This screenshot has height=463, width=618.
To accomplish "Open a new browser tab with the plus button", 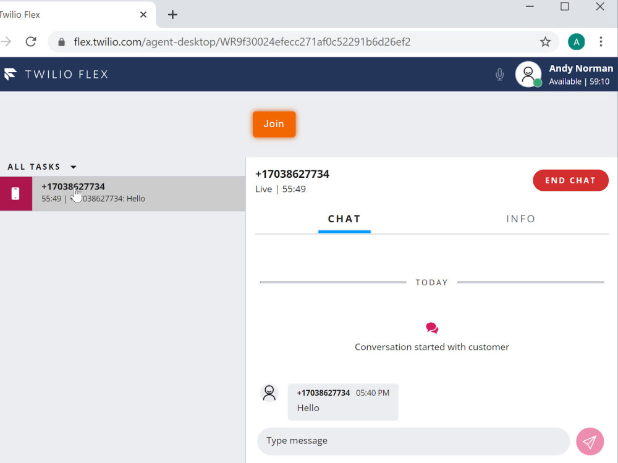I will click(x=172, y=14).
